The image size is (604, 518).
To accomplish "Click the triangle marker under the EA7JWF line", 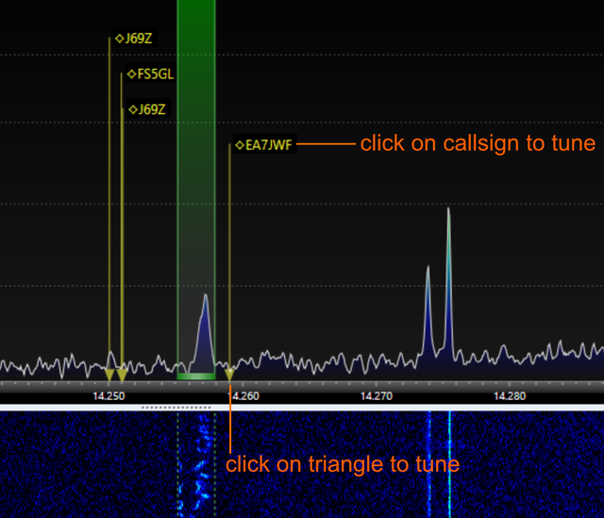I will (x=229, y=375).
